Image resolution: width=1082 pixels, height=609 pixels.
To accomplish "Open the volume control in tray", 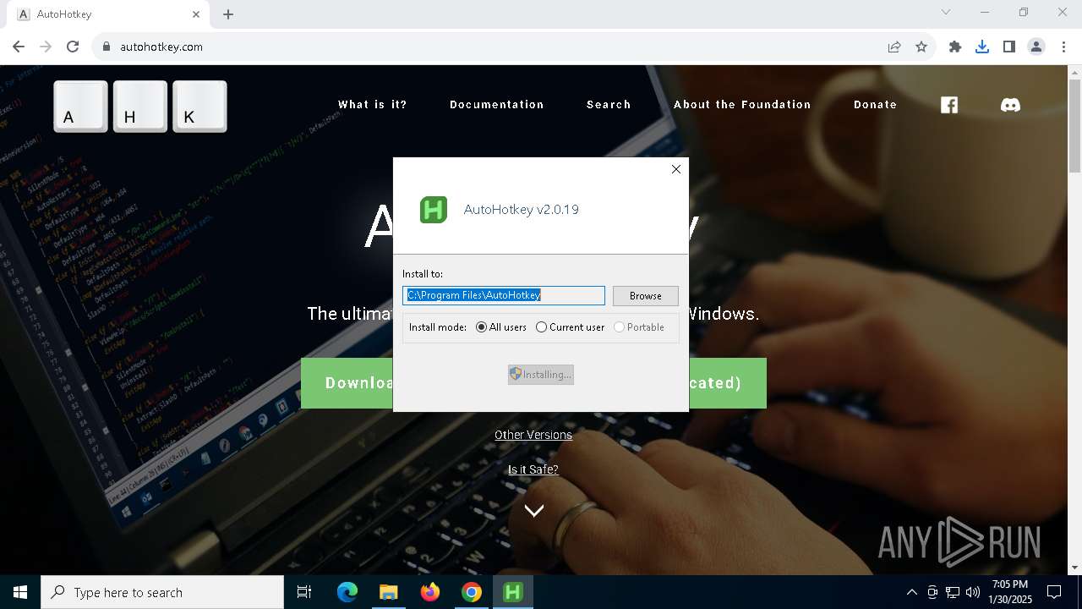I will coord(973,592).
